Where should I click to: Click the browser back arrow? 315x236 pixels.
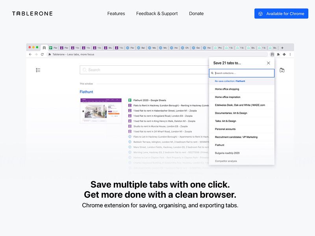coord(30,54)
